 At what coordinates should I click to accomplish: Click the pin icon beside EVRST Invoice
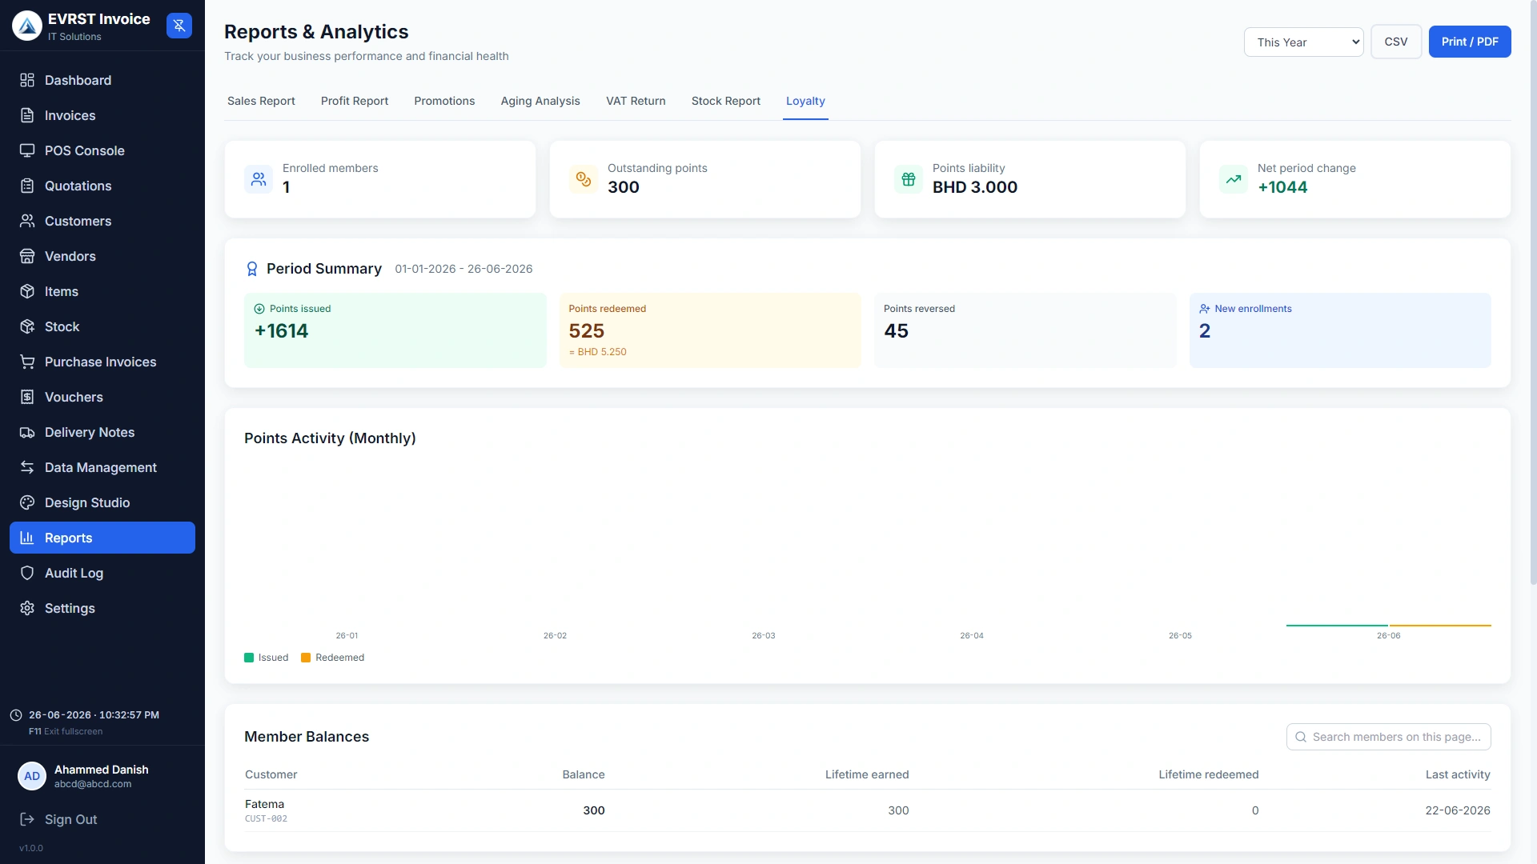(179, 26)
